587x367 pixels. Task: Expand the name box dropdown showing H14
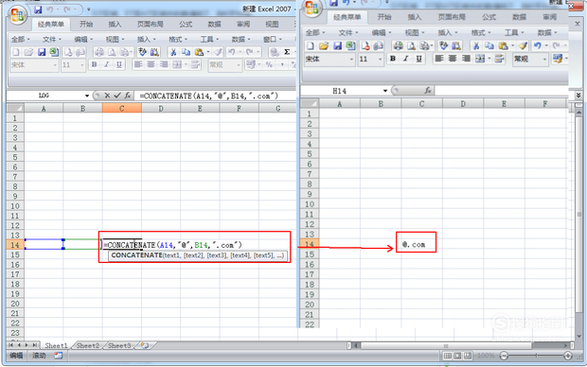tap(384, 91)
